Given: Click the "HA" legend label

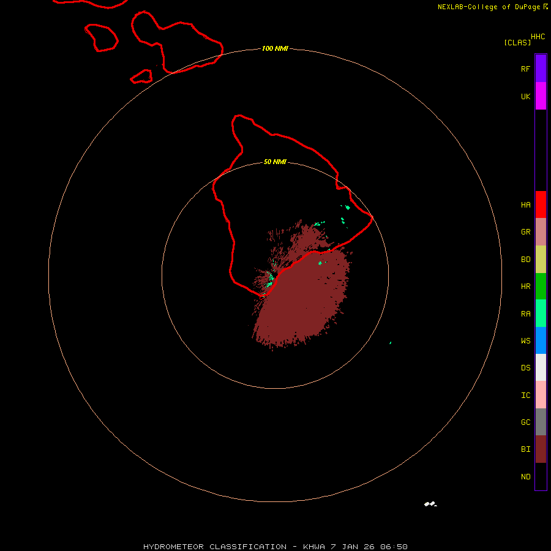Looking at the screenshot, I should tap(525, 204).
